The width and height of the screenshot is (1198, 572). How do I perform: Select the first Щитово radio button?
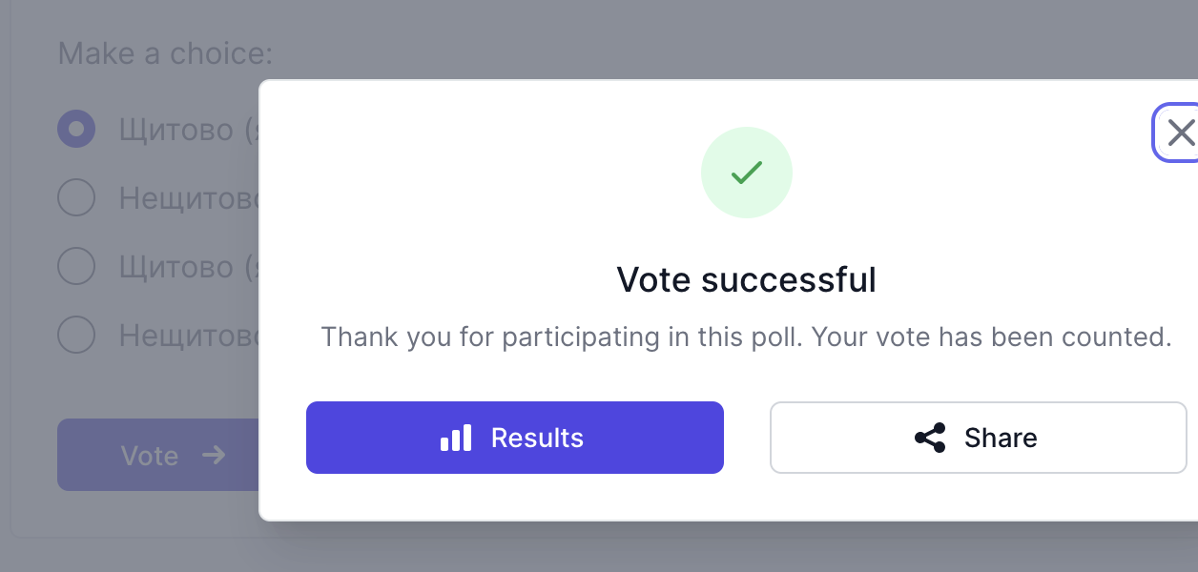[x=76, y=129]
